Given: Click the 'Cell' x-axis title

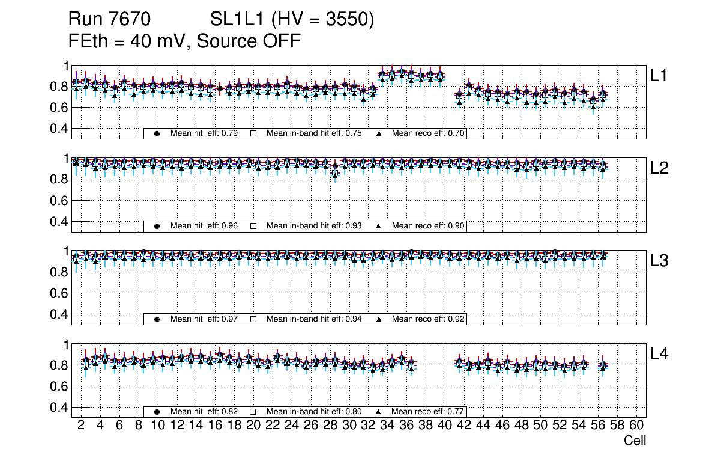Looking at the screenshot, I should tap(635, 441).
